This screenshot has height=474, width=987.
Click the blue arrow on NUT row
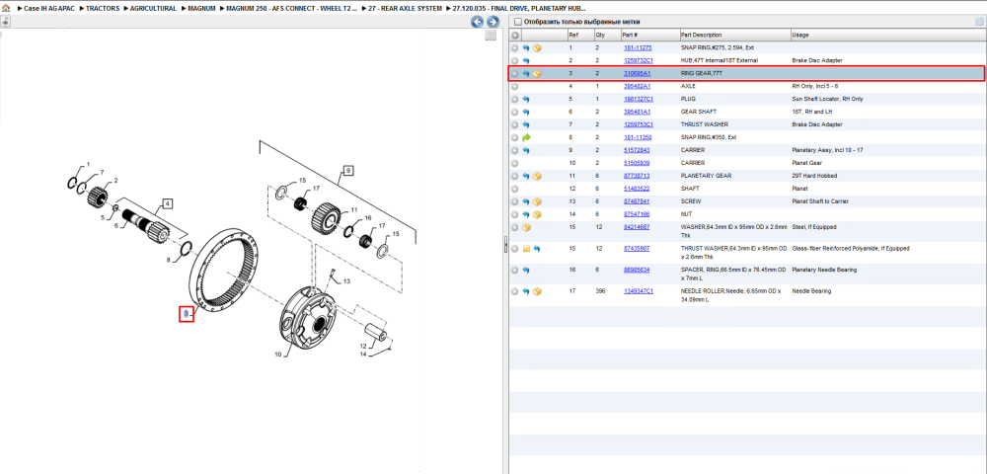tap(526, 214)
